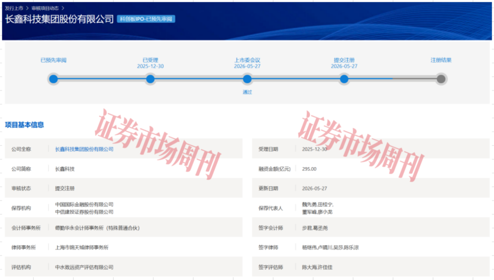Select the gray 注册结果 timeline node
Screen dimensions: 494x280
pyautogui.click(x=441, y=79)
